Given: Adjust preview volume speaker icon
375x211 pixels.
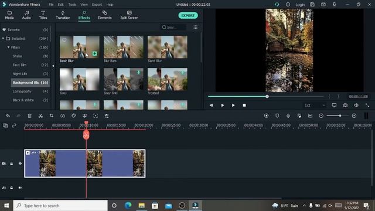Looking at the screenshot, I should click(x=356, y=105).
